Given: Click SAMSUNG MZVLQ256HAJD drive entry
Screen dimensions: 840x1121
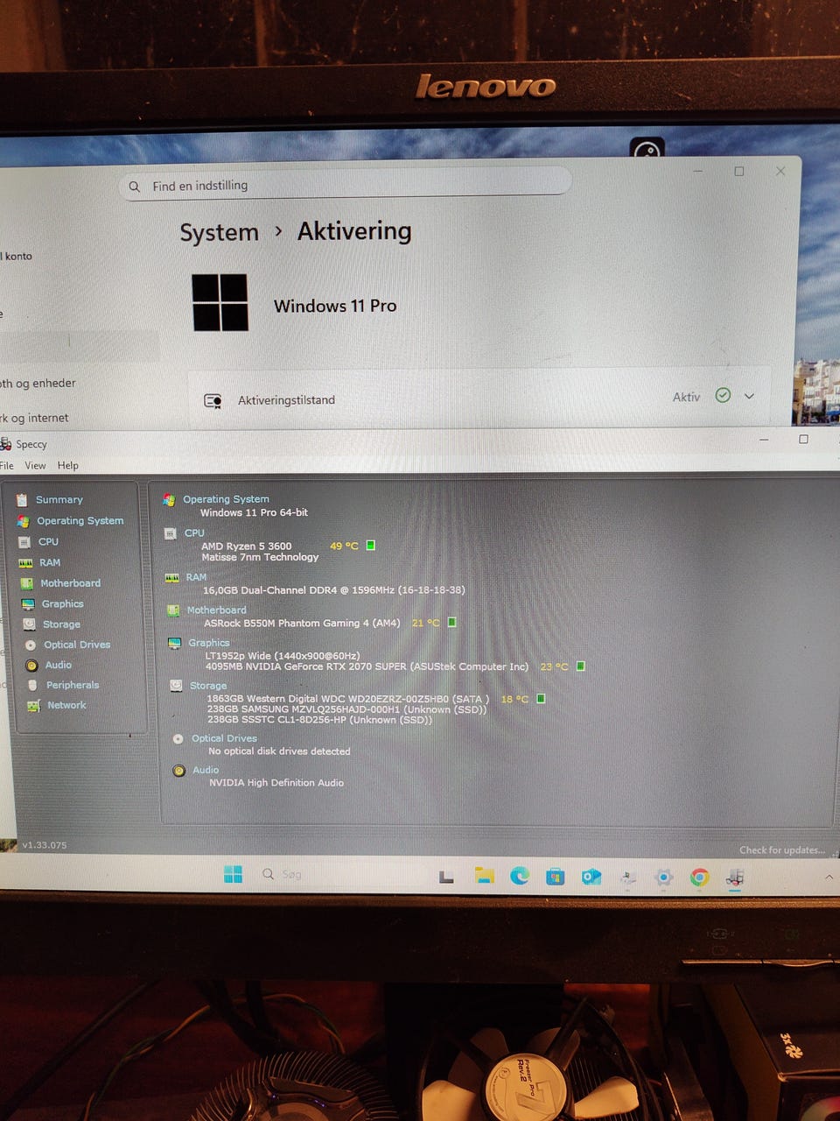Looking at the screenshot, I should 346,709.
